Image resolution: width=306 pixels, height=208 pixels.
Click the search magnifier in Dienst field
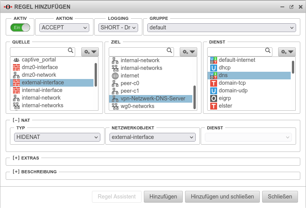point(268,50)
